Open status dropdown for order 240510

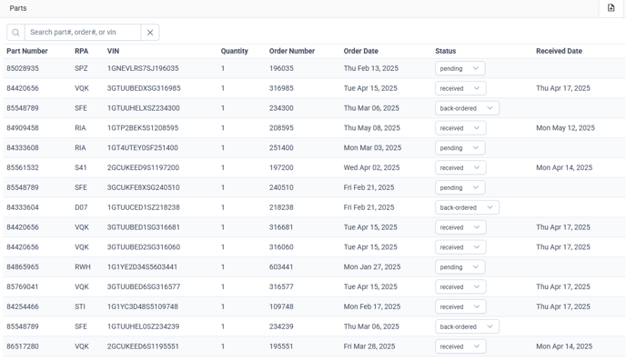[459, 187]
